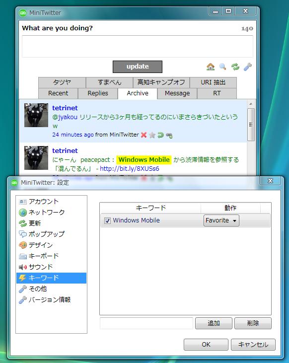This screenshot has width=289, height=363.
Task: Click highlighted Windows Mobile text in tweet
Action: pos(144,160)
